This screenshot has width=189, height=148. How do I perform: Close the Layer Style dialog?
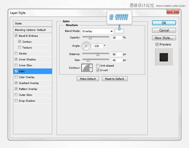tap(173, 12)
